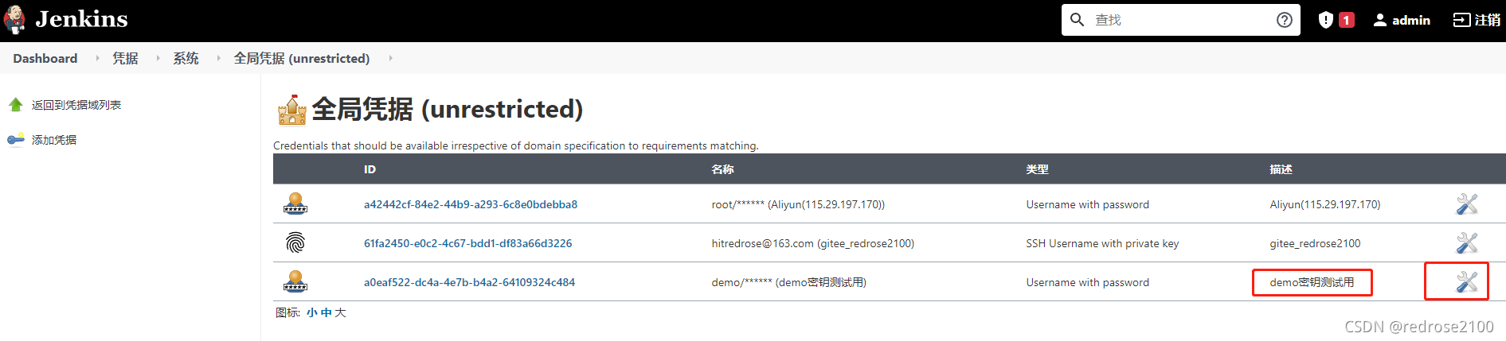Open credential a0eaf522-dc4a-4e7b-b4a2-64109324c484
The height and width of the screenshot is (341, 1506).
coord(469,282)
